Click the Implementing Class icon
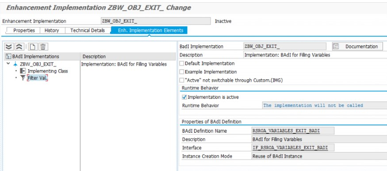Viewport: 387px width, 171px height. tap(23, 71)
